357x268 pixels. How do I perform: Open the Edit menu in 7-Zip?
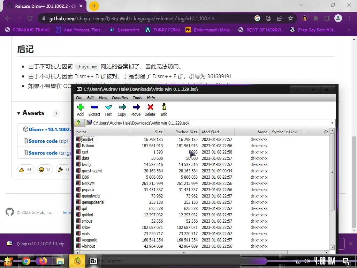90,98
